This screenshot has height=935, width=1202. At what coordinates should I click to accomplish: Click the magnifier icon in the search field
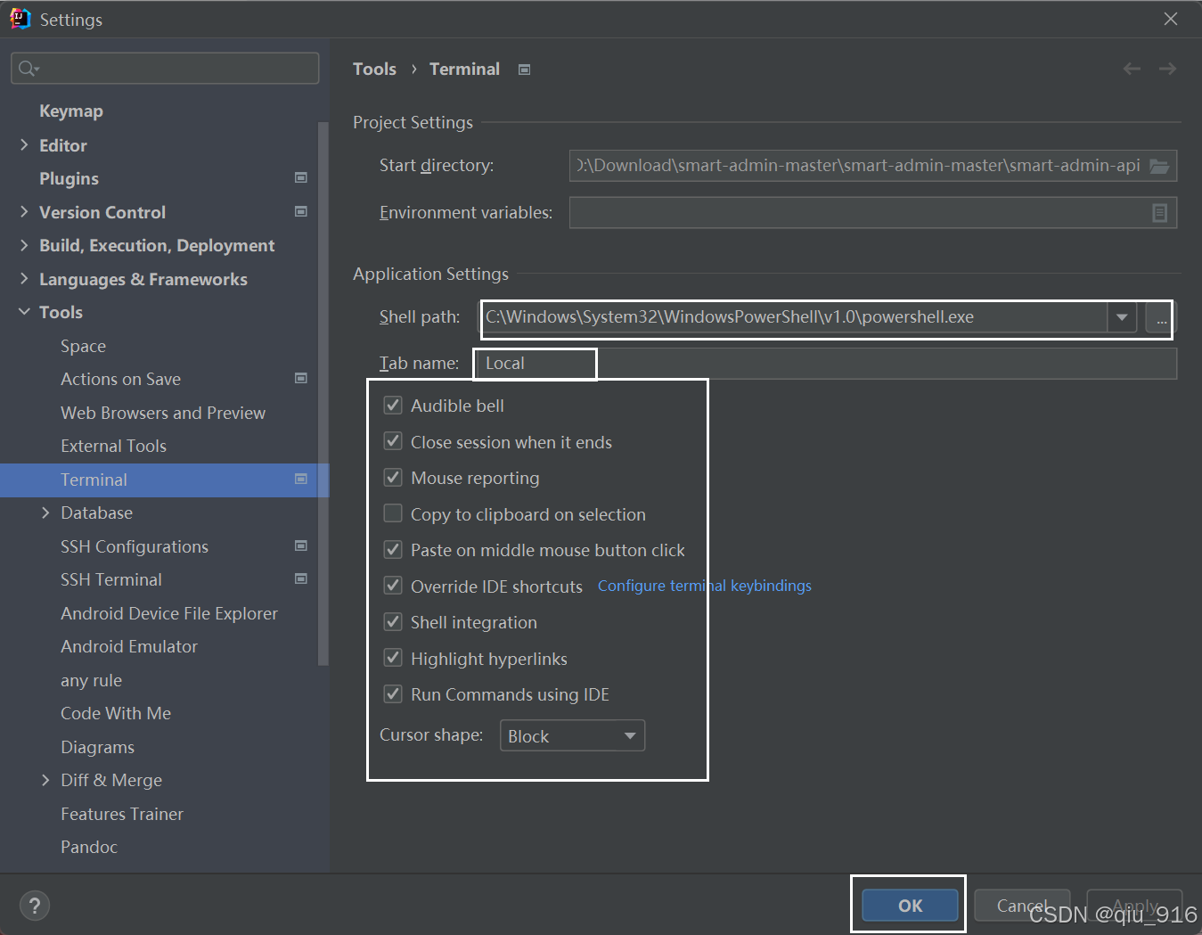click(x=27, y=68)
